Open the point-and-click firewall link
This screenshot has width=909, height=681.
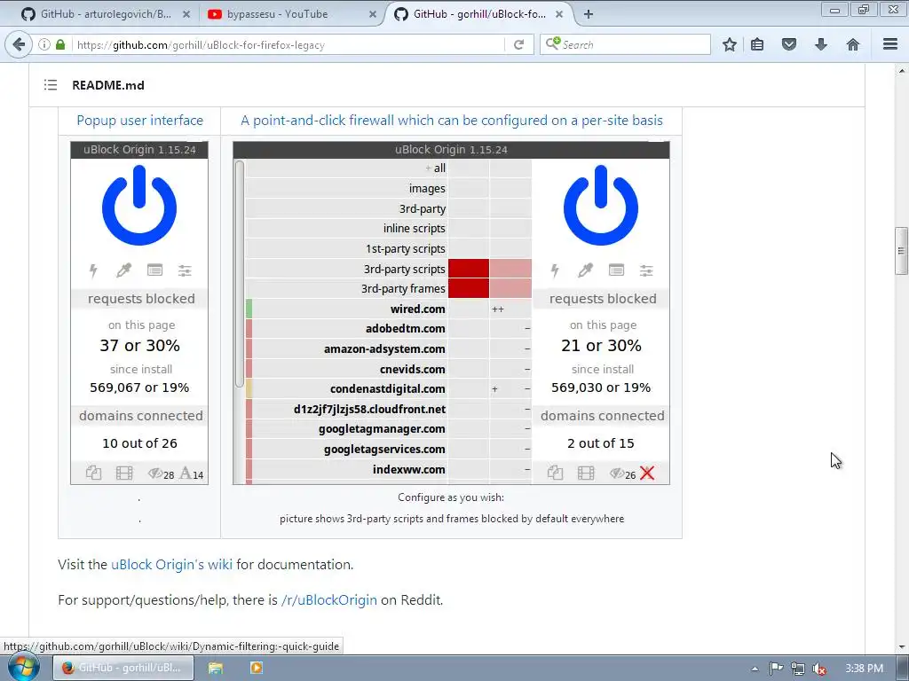(x=452, y=121)
